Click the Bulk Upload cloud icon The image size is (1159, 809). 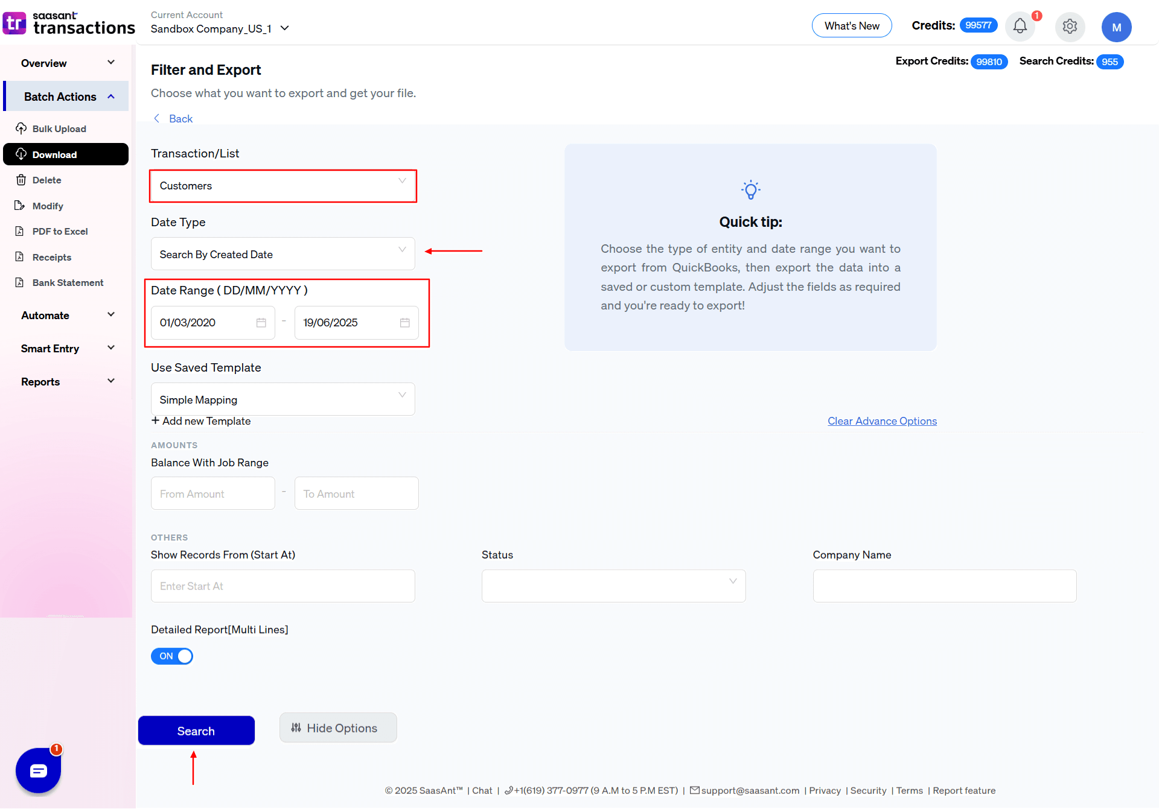[x=21, y=128]
